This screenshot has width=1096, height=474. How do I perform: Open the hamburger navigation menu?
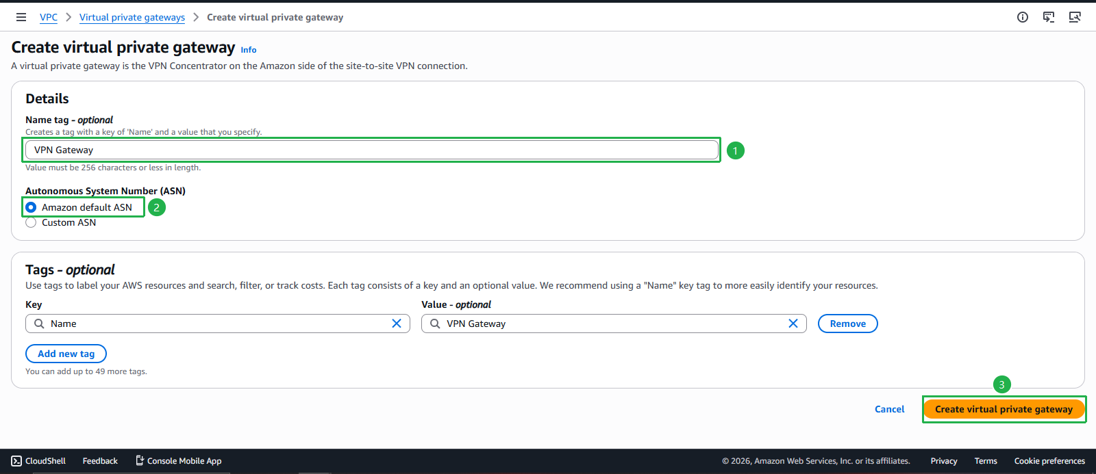pyautogui.click(x=21, y=17)
